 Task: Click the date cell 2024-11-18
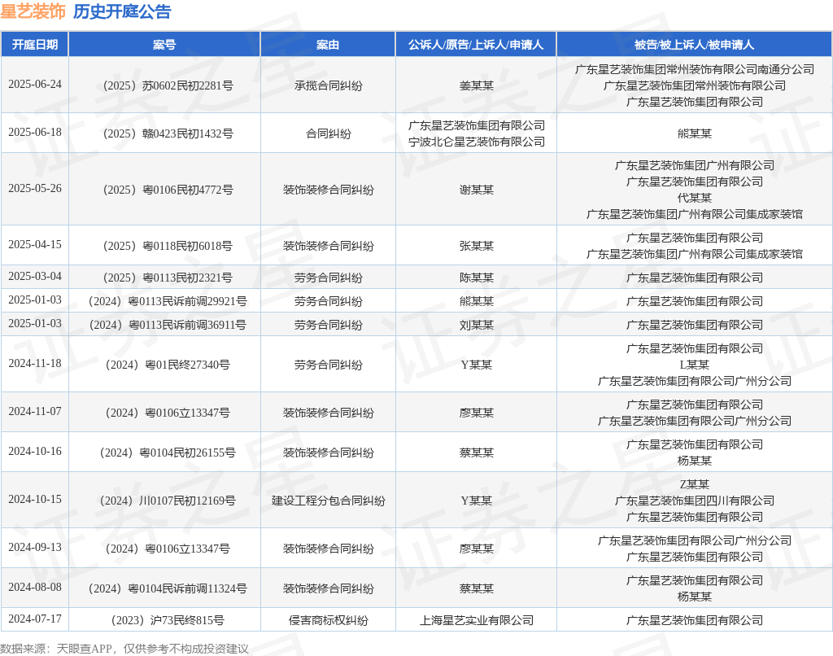34,364
